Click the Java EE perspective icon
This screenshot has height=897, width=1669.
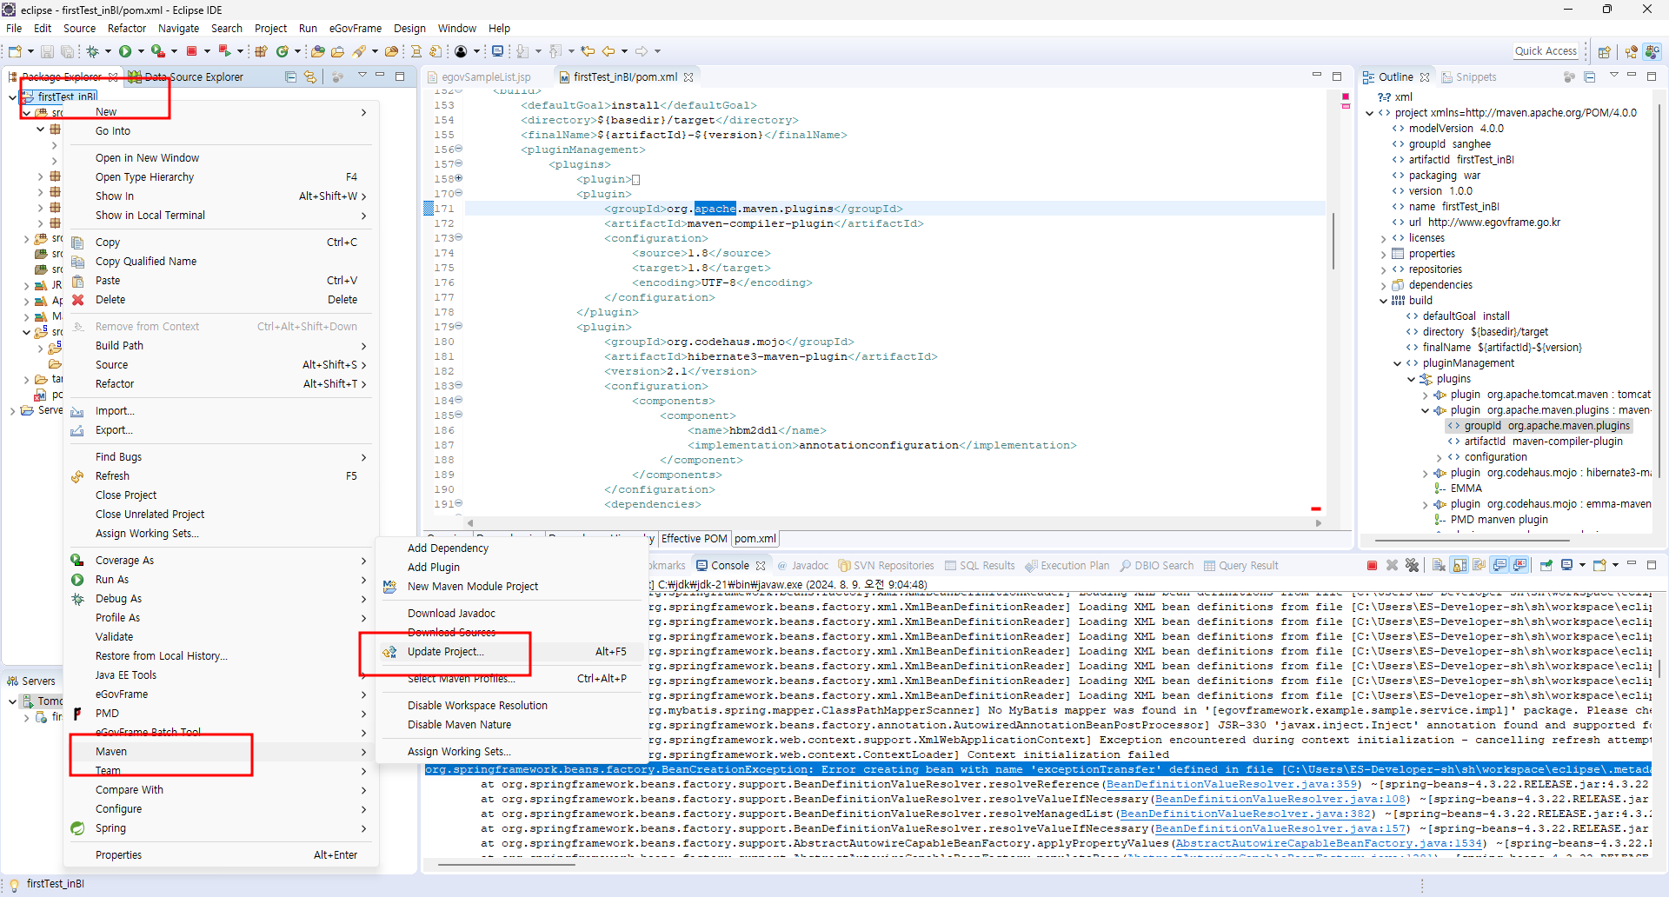tap(1631, 51)
